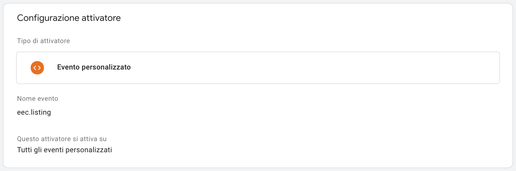This screenshot has width=516, height=171.
Task: Click the "Tipo di attivatore" label
Action: tap(43, 41)
